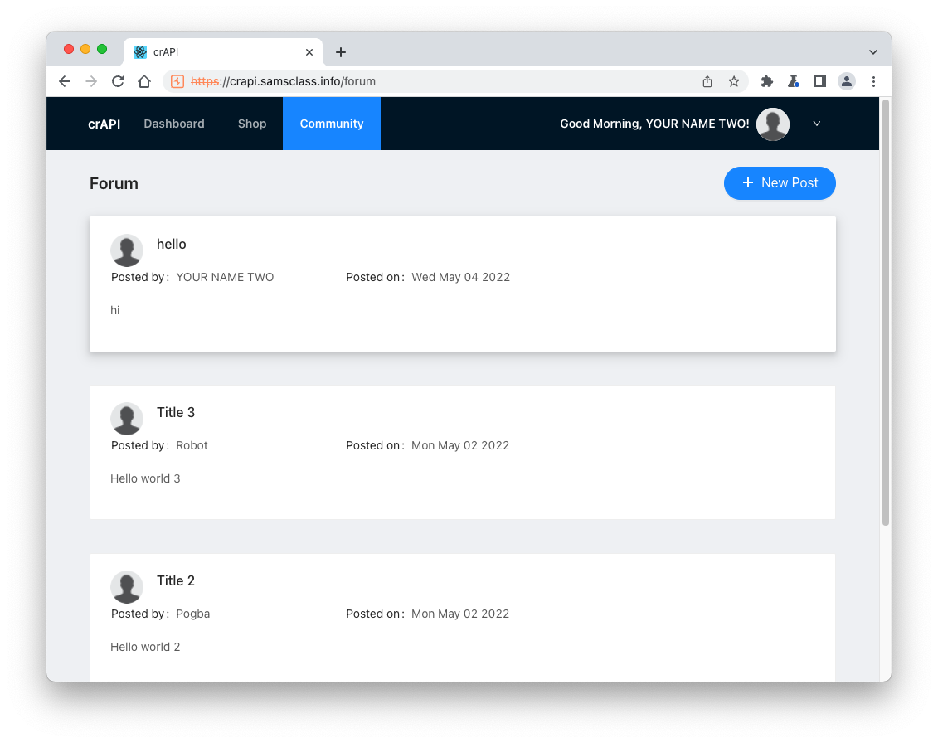The width and height of the screenshot is (938, 743).
Task: Bookmark this page with star icon
Action: (x=734, y=81)
